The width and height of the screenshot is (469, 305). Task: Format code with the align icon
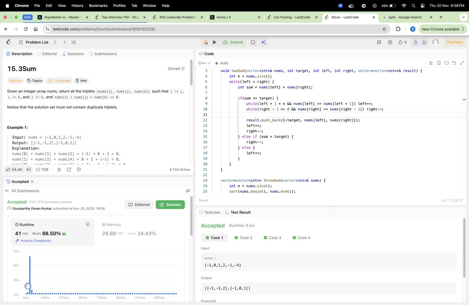(x=431, y=63)
